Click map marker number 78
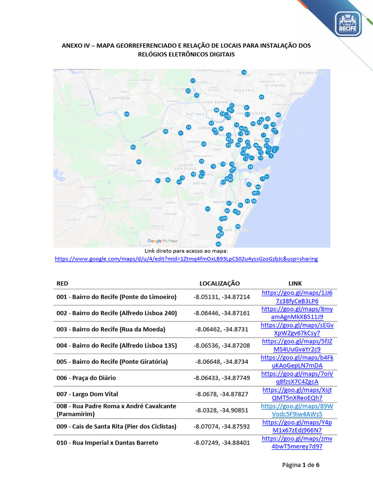The image size is (373, 498). [x=193, y=175]
